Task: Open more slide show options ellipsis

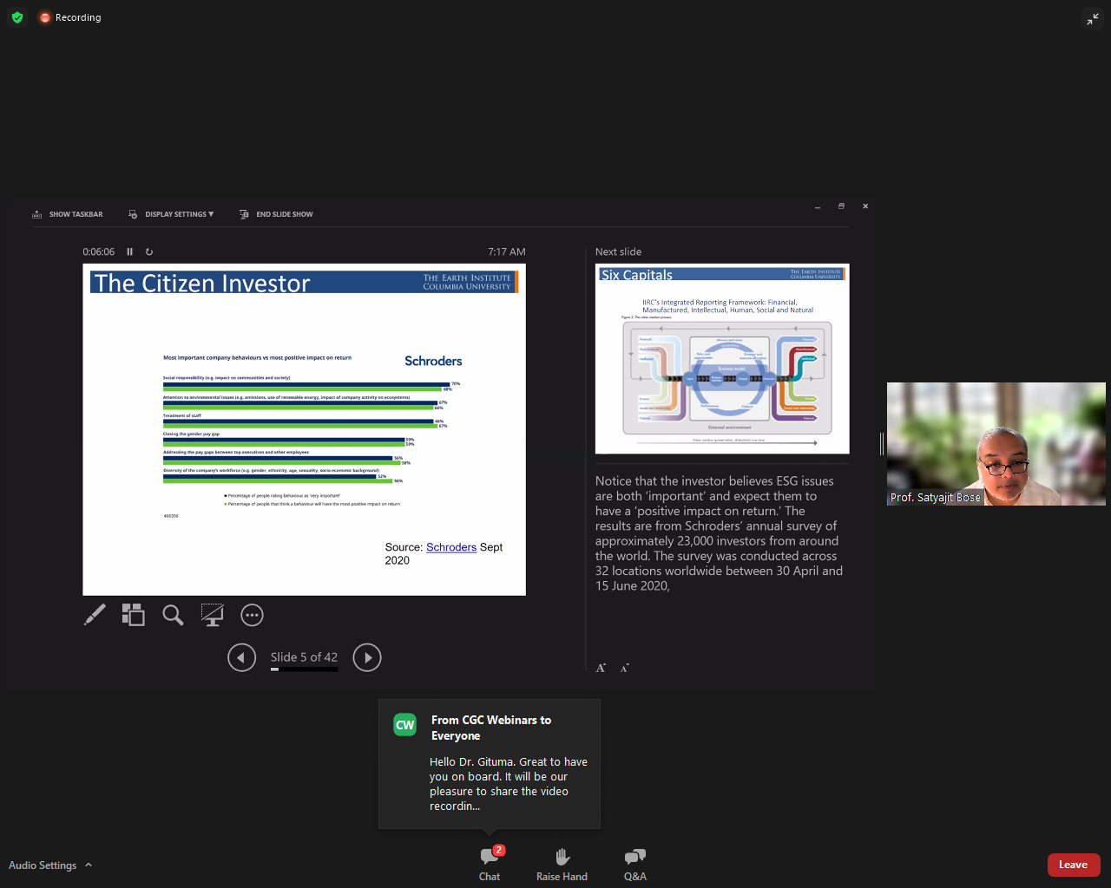Action: click(x=252, y=615)
